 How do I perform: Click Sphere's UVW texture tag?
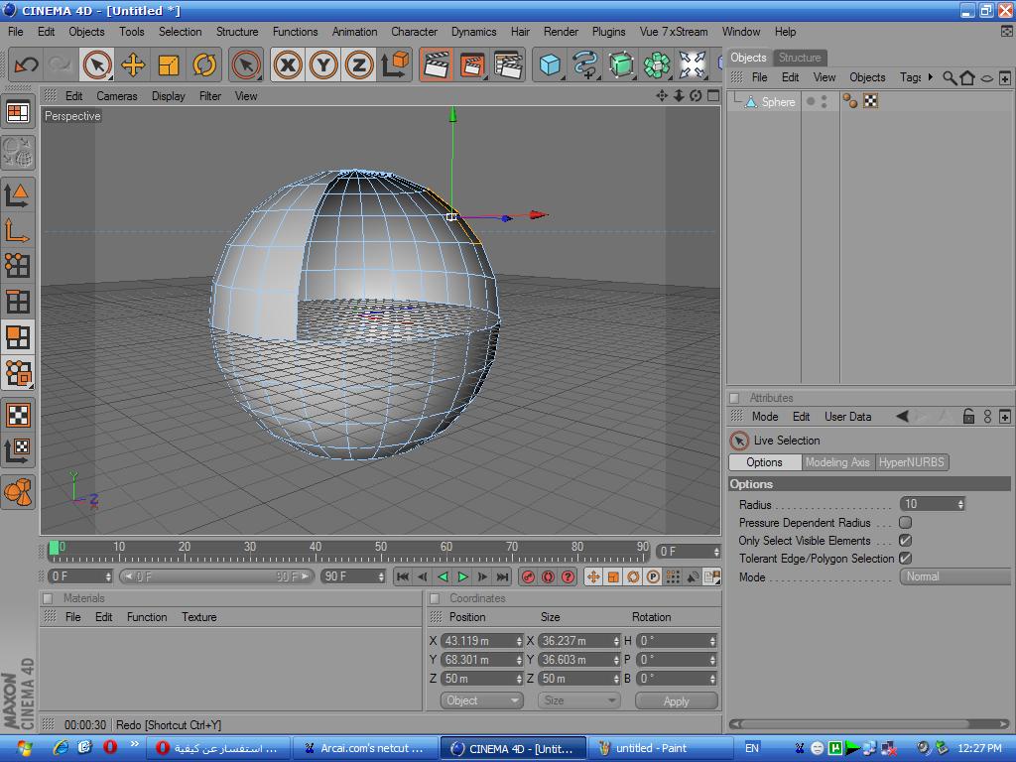871,101
